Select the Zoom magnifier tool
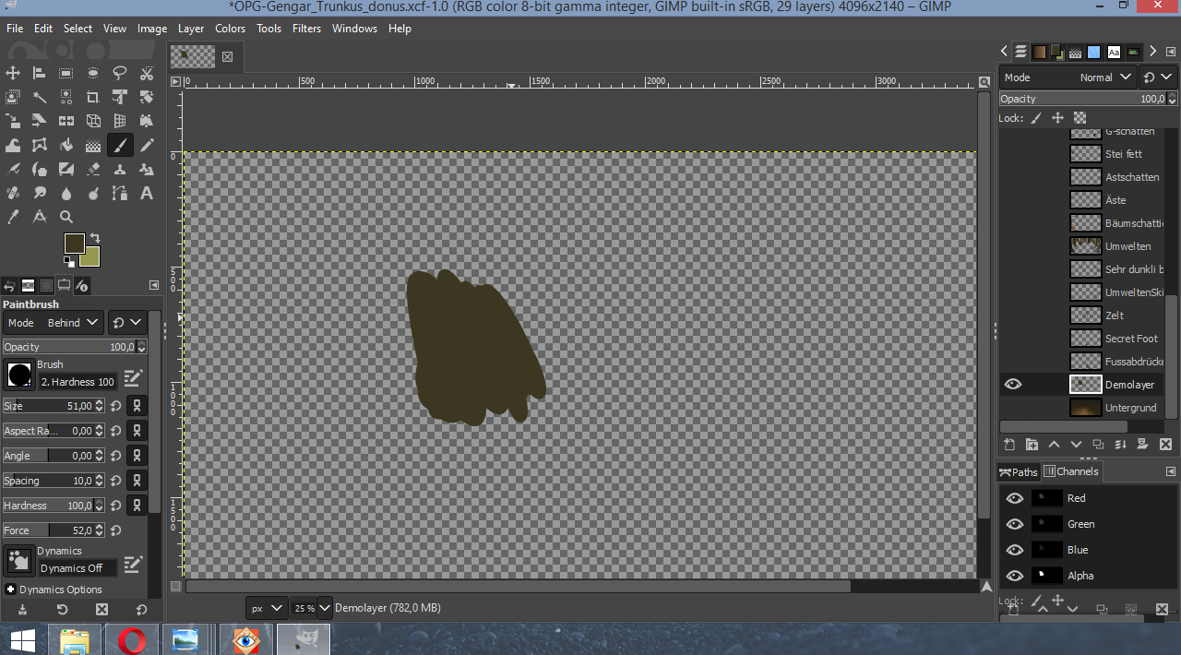 (x=66, y=217)
